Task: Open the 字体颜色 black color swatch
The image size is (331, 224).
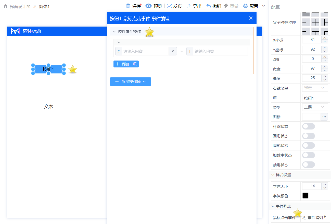Action: pyautogui.click(x=305, y=196)
